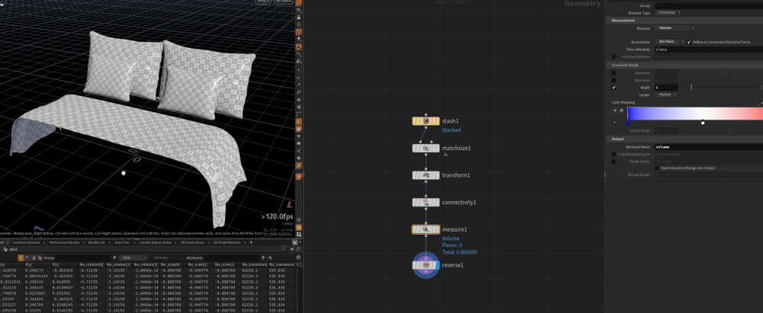Click the lock badge under matchsize1

445,155
